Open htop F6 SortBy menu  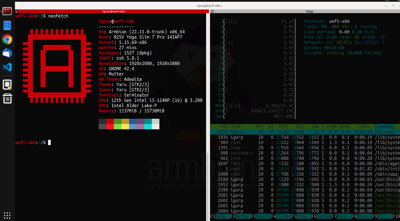(x=321, y=216)
